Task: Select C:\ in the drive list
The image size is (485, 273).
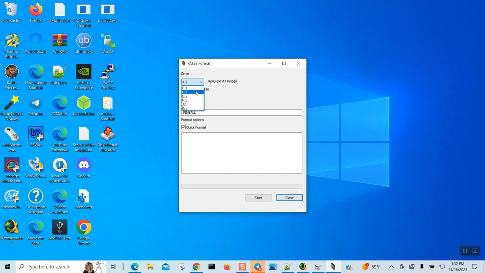Action: pyautogui.click(x=192, y=88)
